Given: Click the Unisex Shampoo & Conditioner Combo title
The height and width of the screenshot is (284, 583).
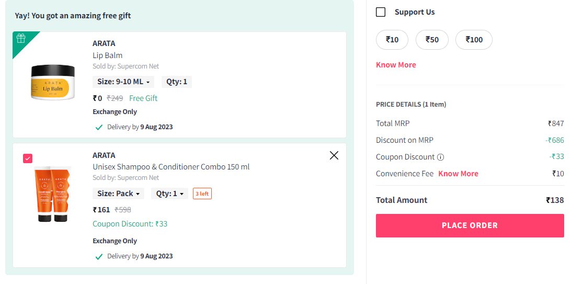Looking at the screenshot, I should (x=171, y=167).
